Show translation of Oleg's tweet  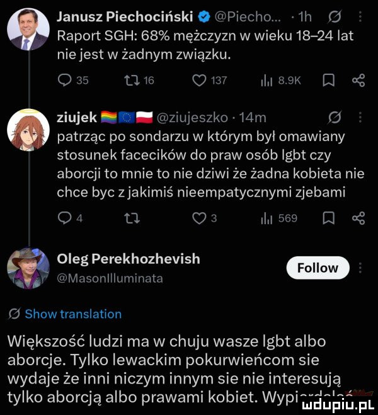click(x=73, y=314)
